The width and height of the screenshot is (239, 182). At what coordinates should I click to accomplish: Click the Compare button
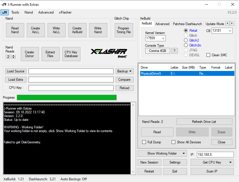pos(125,80)
